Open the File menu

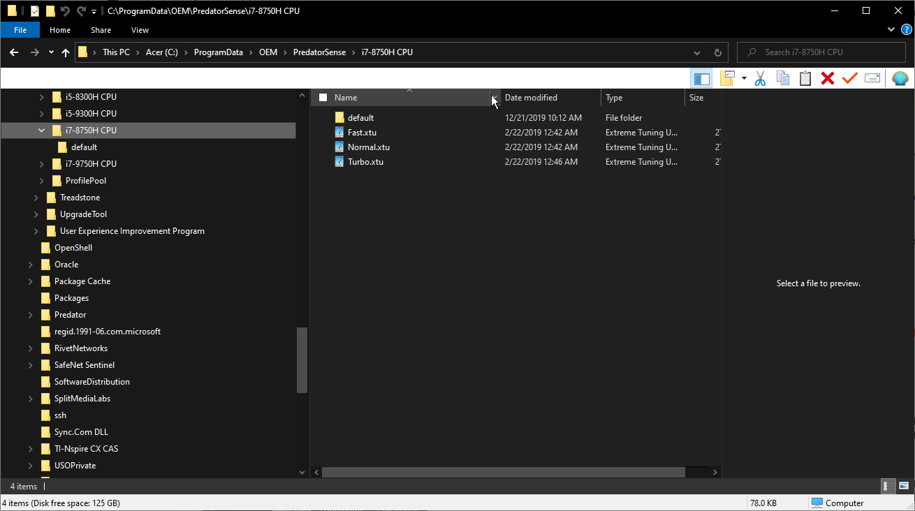20,30
